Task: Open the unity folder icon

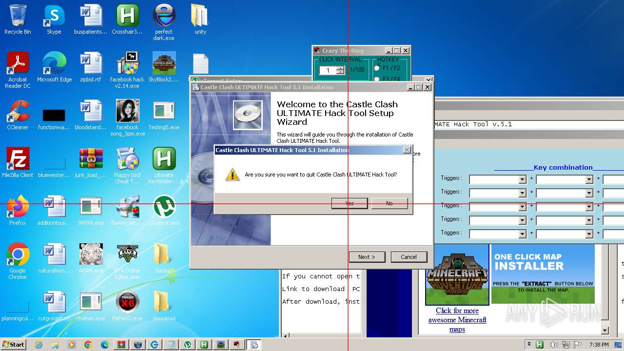Action: (200, 19)
